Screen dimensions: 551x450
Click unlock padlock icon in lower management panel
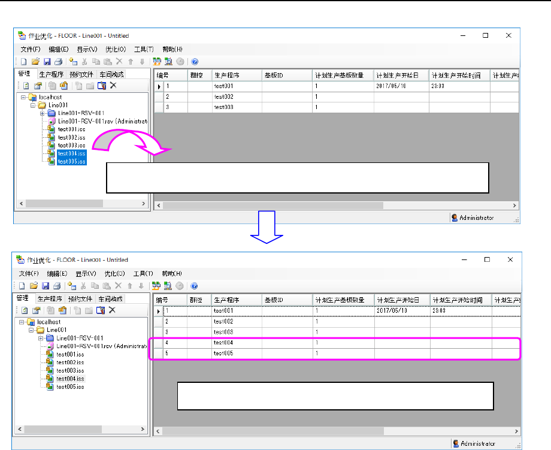[x=62, y=310]
